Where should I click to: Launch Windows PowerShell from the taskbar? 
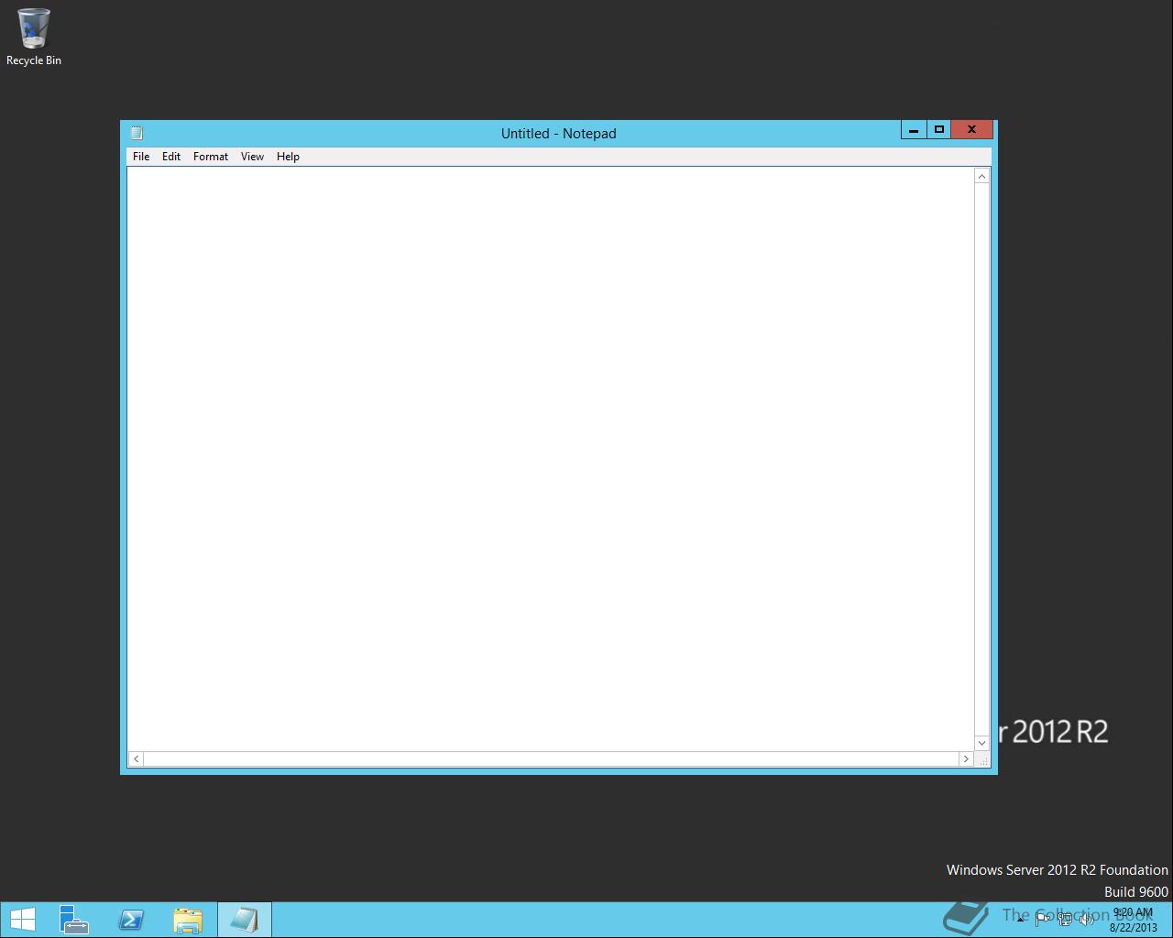point(131,920)
